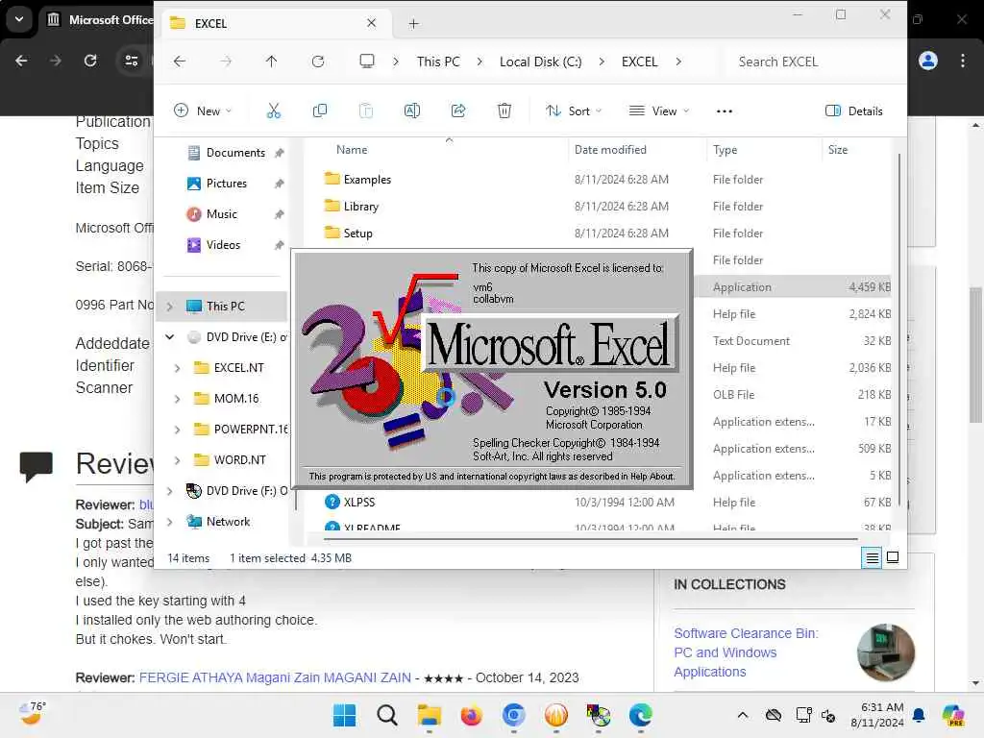
Task: Click the monitor icon in address bar
Action: (x=366, y=61)
